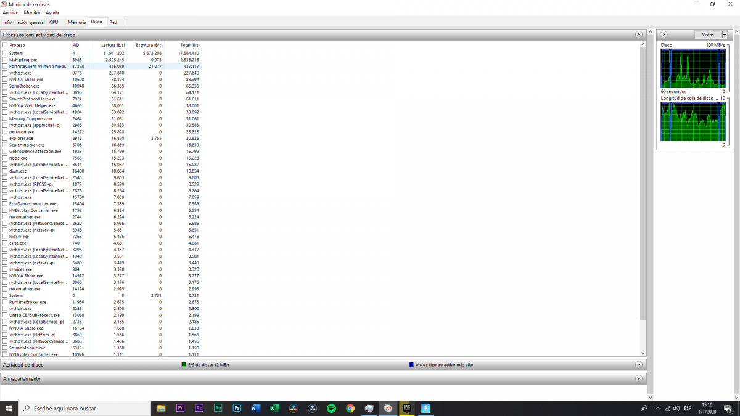The height and width of the screenshot is (416, 740).
Task: Click the People icon in system tray
Action: point(644,408)
